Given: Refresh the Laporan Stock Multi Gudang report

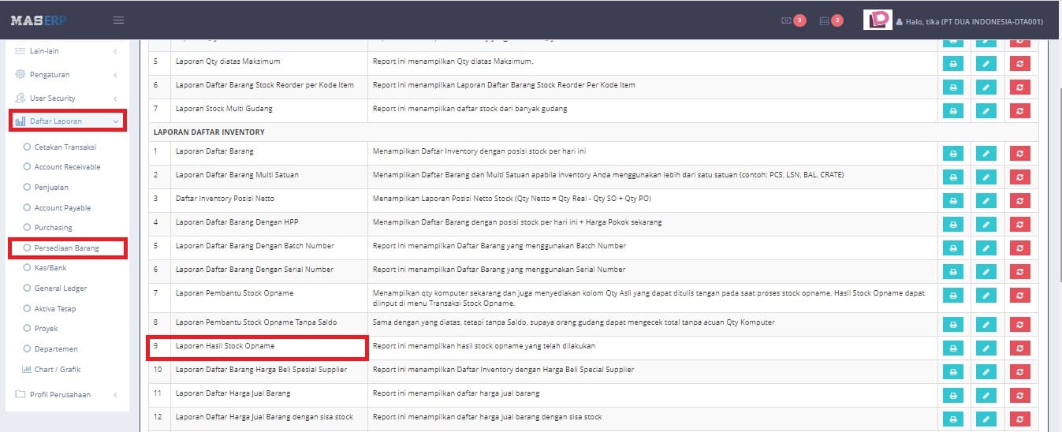Looking at the screenshot, I should pyautogui.click(x=1019, y=110).
